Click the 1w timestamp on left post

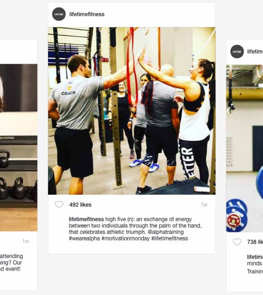coord(25,241)
